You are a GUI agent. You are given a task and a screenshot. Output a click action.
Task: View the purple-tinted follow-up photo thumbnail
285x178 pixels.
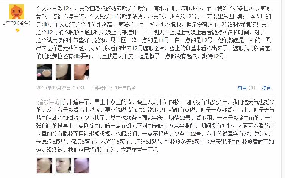[x=82, y=166]
